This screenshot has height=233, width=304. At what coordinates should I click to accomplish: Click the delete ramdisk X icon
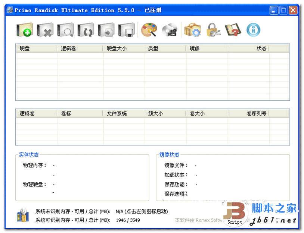click(x=45, y=30)
